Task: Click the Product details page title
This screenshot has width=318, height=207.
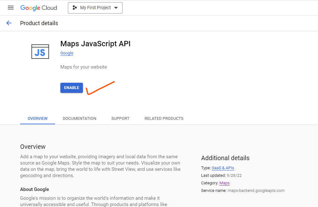Action: click(x=39, y=23)
